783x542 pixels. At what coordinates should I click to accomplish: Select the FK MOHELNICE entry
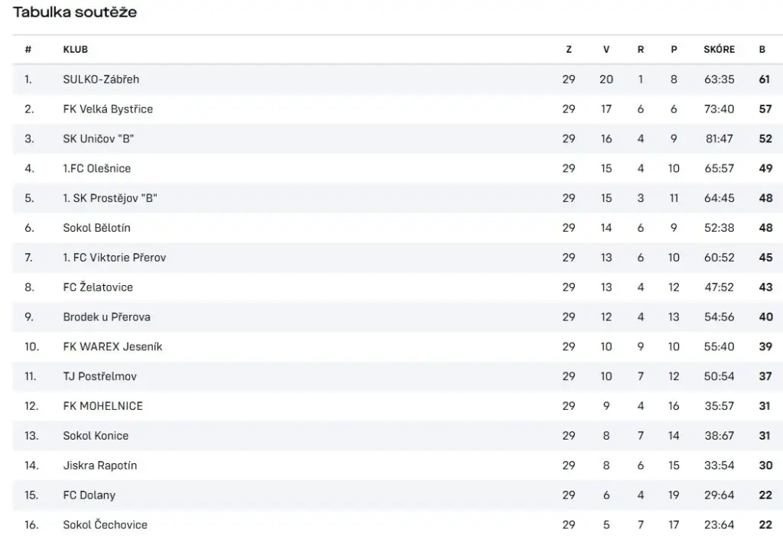click(x=103, y=406)
